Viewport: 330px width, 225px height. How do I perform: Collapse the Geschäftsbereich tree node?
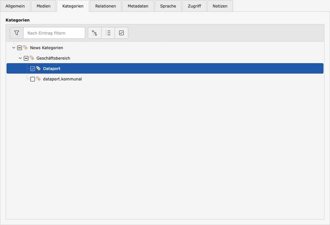(x=20, y=58)
